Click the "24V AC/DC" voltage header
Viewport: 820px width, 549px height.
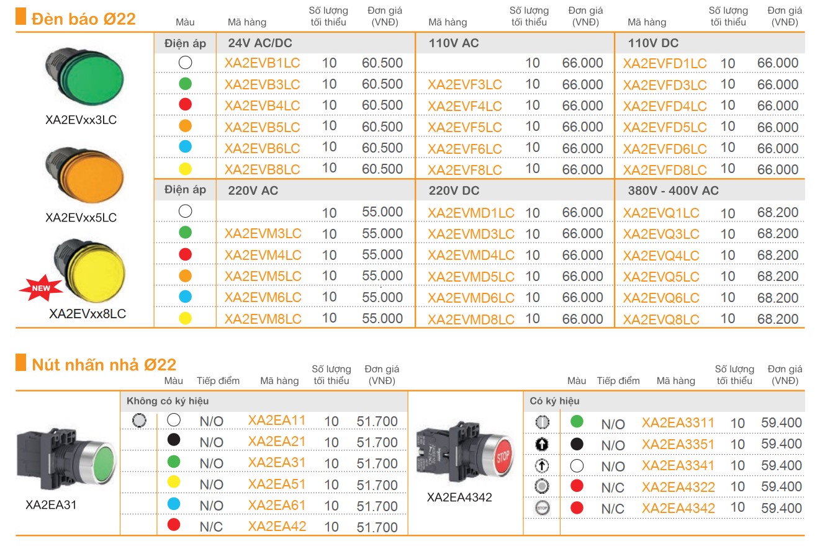(260, 43)
